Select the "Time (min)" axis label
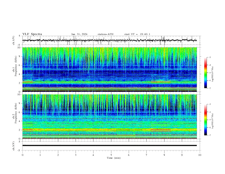225x174 pixels. 114,158
